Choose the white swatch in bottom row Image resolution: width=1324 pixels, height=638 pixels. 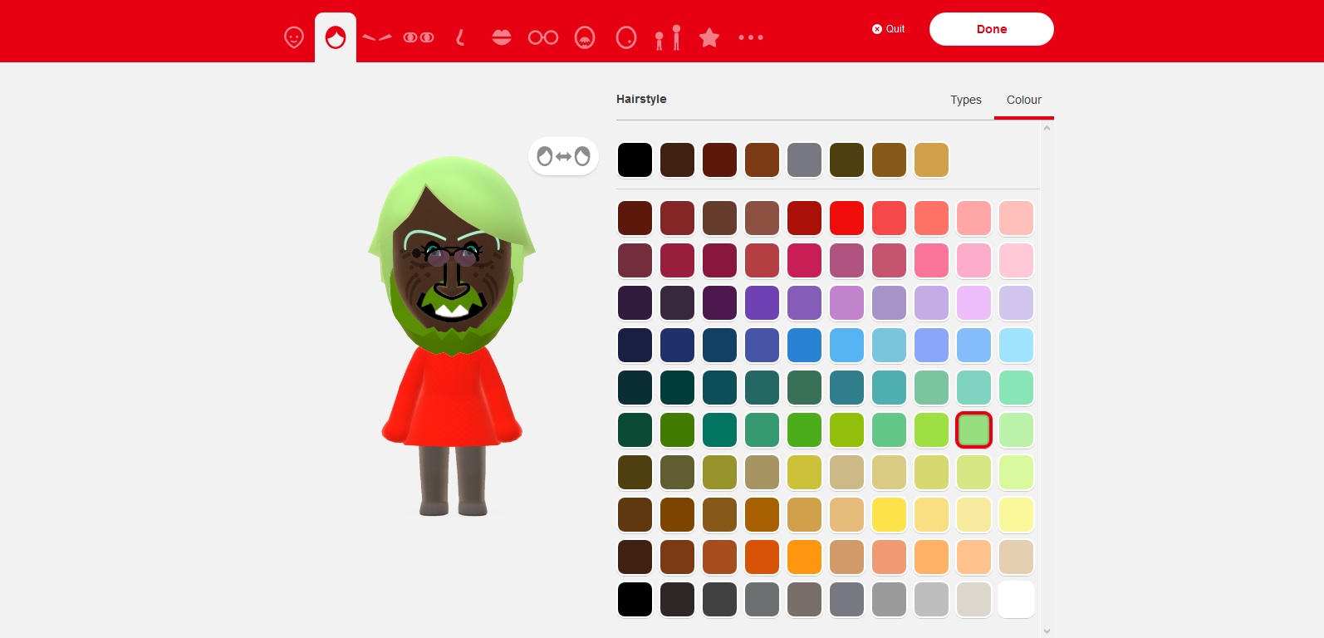[x=1017, y=600]
